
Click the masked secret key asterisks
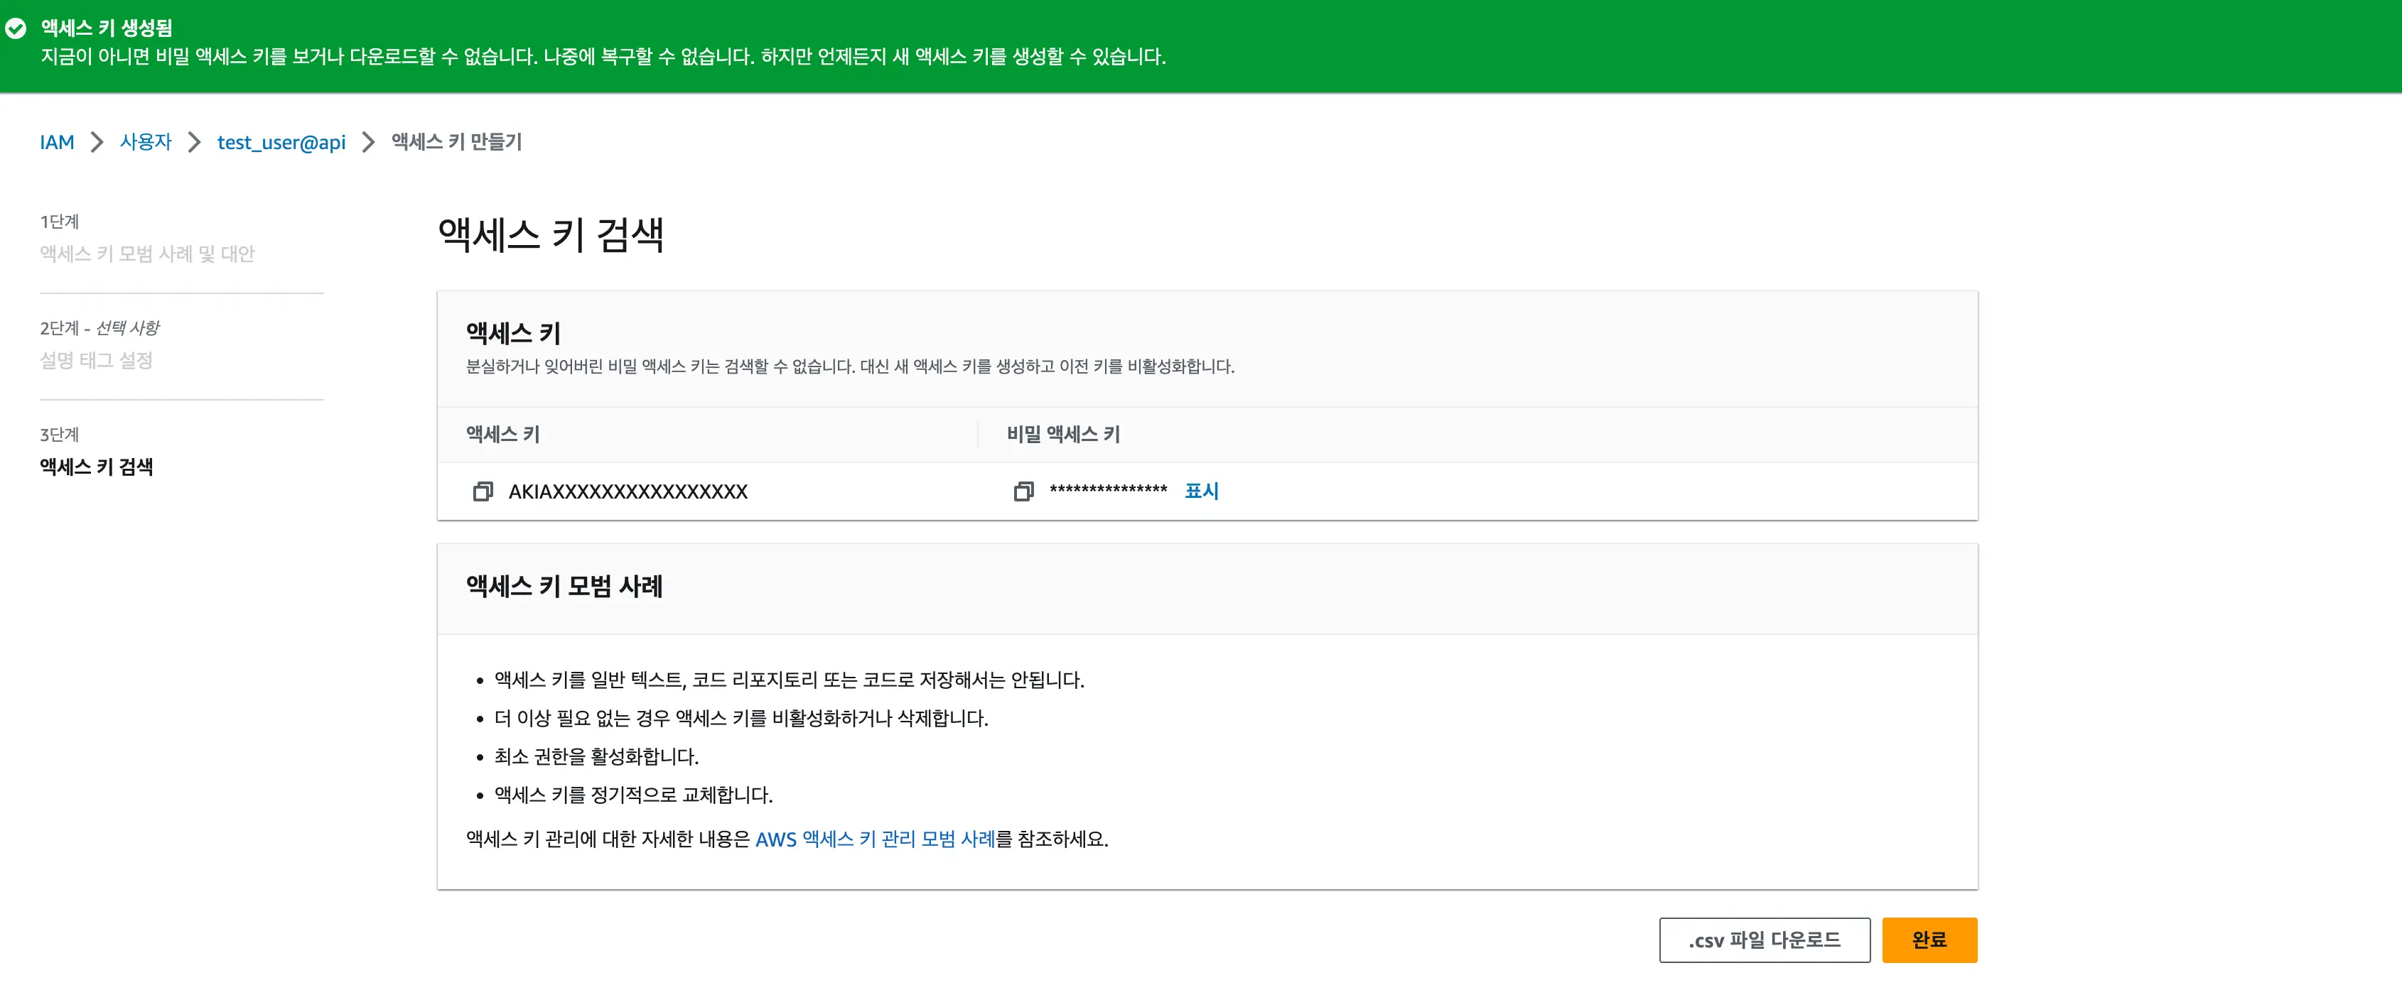(1108, 490)
